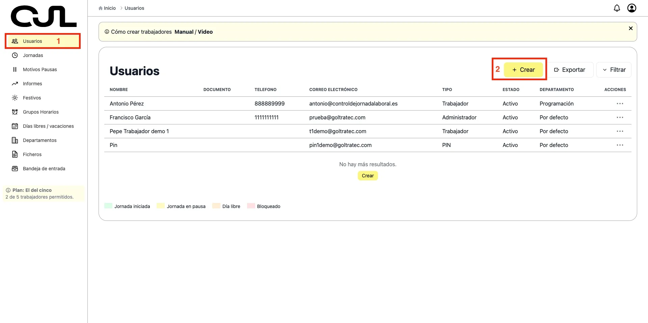Open Bandeja de entrada in sidebar
648x323 pixels.
coord(44,169)
